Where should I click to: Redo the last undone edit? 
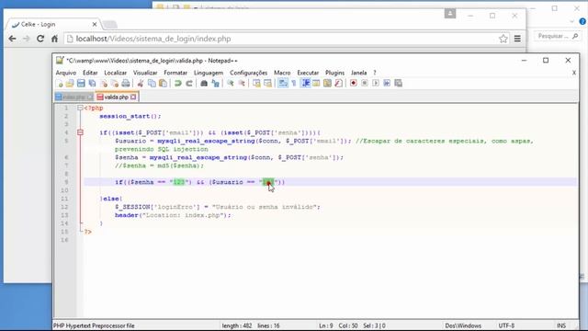coord(189,84)
